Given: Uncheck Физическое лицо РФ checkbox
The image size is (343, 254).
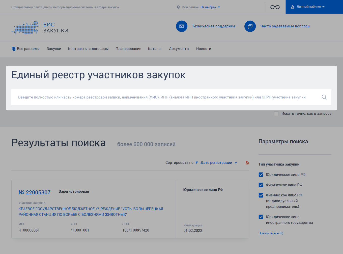Looking at the screenshot, I should [x=261, y=185].
